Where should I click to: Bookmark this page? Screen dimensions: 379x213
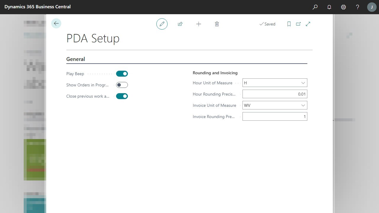pos(289,24)
